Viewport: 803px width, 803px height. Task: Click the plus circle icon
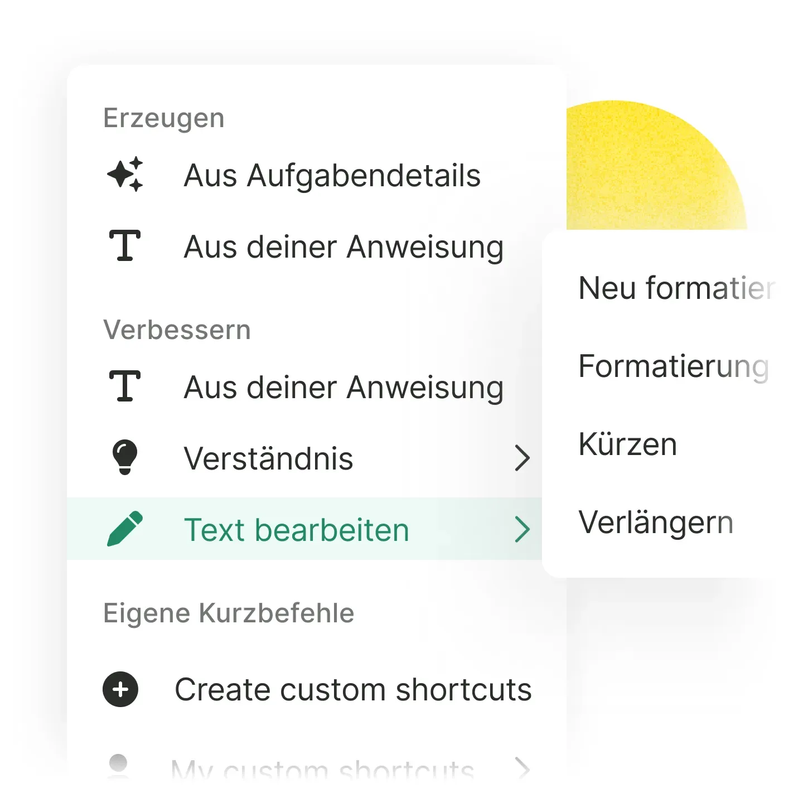[120, 690]
